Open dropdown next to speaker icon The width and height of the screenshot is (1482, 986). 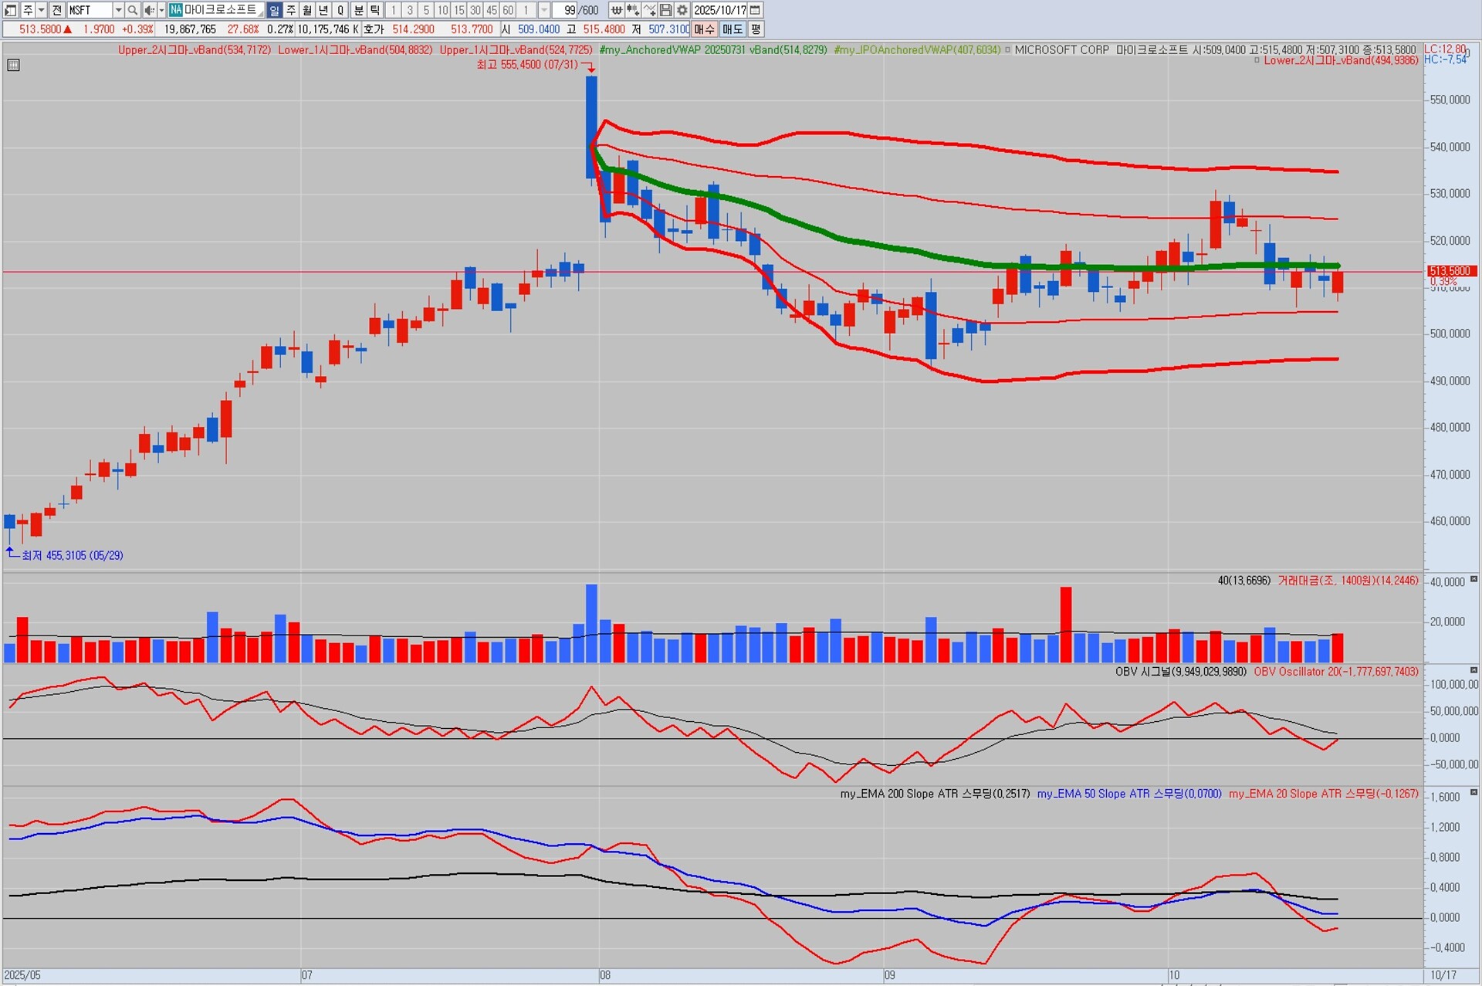tap(161, 10)
